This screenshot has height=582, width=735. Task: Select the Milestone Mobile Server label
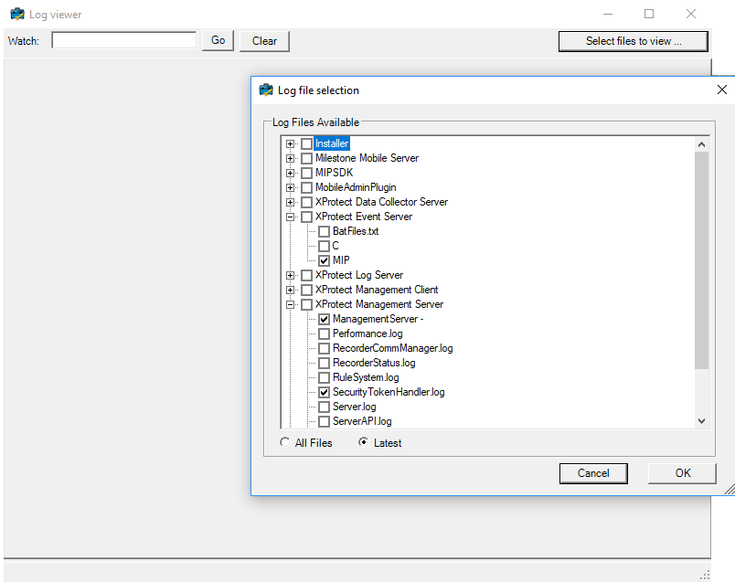pos(367,158)
